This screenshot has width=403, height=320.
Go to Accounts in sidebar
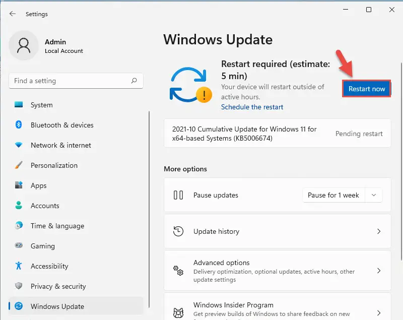tap(45, 206)
